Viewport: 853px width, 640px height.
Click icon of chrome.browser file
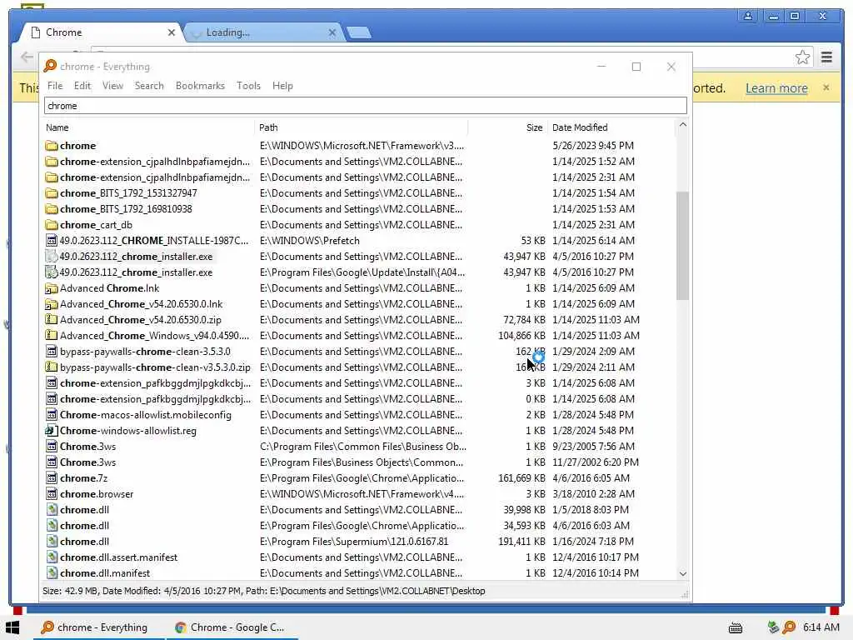[52, 493]
